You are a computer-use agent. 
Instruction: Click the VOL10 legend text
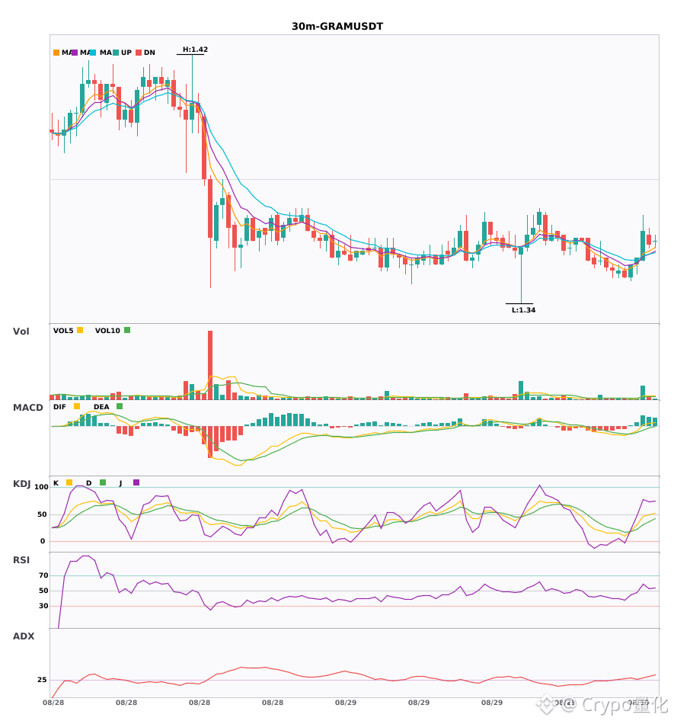[107, 331]
